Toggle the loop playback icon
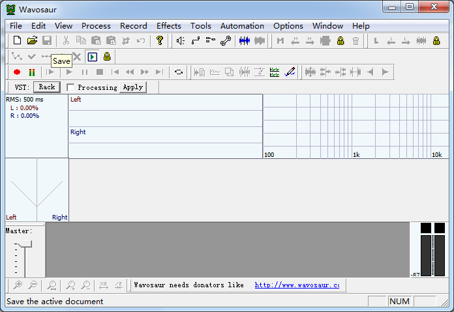The image size is (454, 312). click(178, 72)
